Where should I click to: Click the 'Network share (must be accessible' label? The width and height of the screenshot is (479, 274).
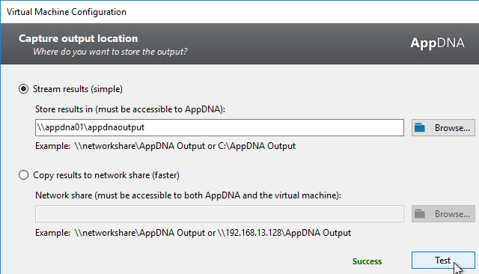pyautogui.click(x=188, y=195)
